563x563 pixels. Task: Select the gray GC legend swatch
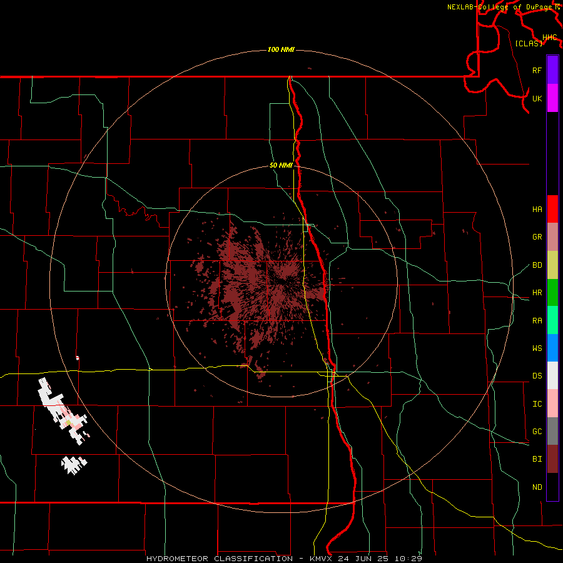[552, 431]
